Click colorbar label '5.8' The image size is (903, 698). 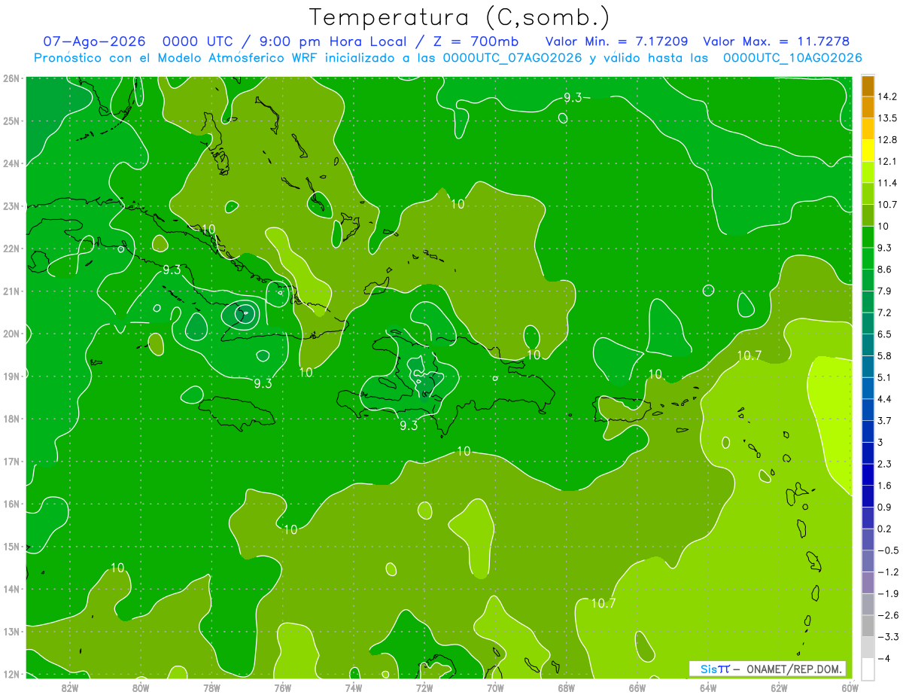(x=885, y=355)
